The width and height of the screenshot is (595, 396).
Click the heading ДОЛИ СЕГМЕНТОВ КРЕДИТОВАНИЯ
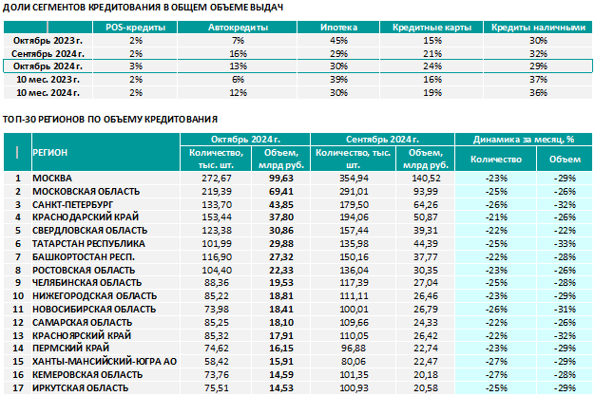coord(143,8)
